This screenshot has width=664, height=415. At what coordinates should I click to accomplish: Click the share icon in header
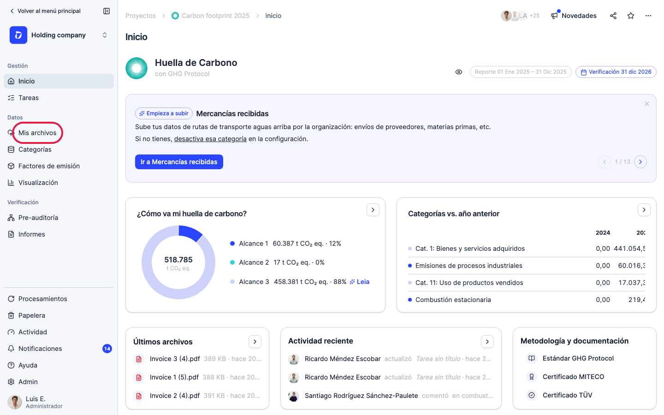point(613,16)
